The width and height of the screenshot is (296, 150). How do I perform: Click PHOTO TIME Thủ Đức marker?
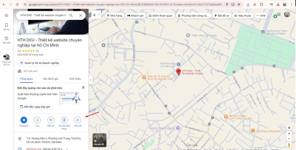pos(178,128)
